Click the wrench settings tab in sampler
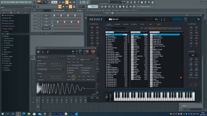The width and height of the screenshot is (207, 116). point(48,52)
